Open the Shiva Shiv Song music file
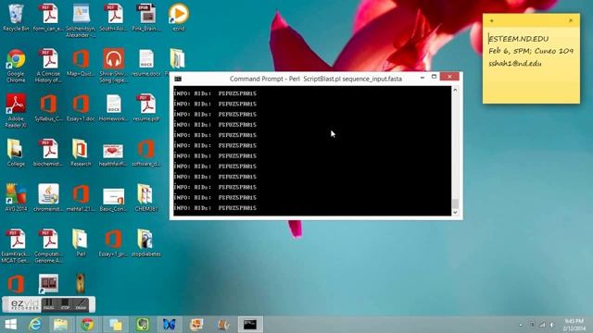 pos(113,66)
